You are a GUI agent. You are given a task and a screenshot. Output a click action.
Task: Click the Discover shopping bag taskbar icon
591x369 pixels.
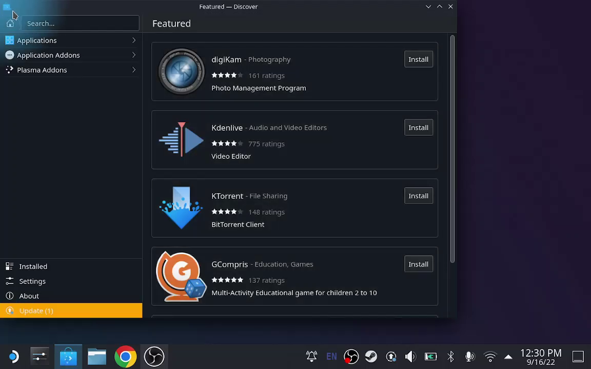[x=68, y=356]
